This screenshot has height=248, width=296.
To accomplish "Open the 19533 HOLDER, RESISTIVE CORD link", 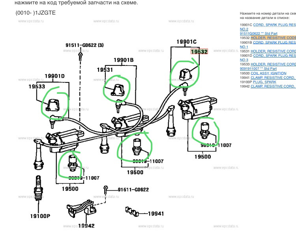I will click(273, 64).
